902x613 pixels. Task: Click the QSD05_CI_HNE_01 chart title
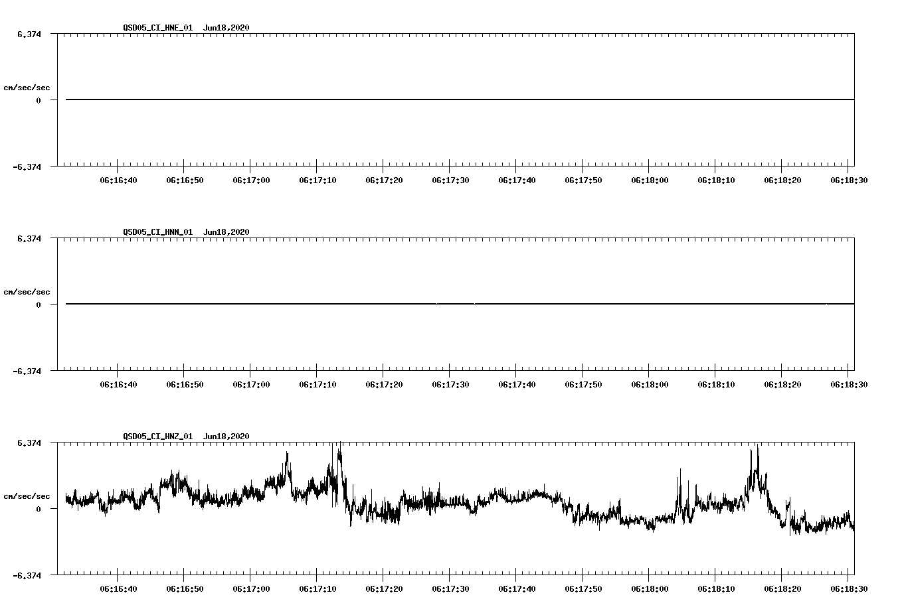point(186,28)
